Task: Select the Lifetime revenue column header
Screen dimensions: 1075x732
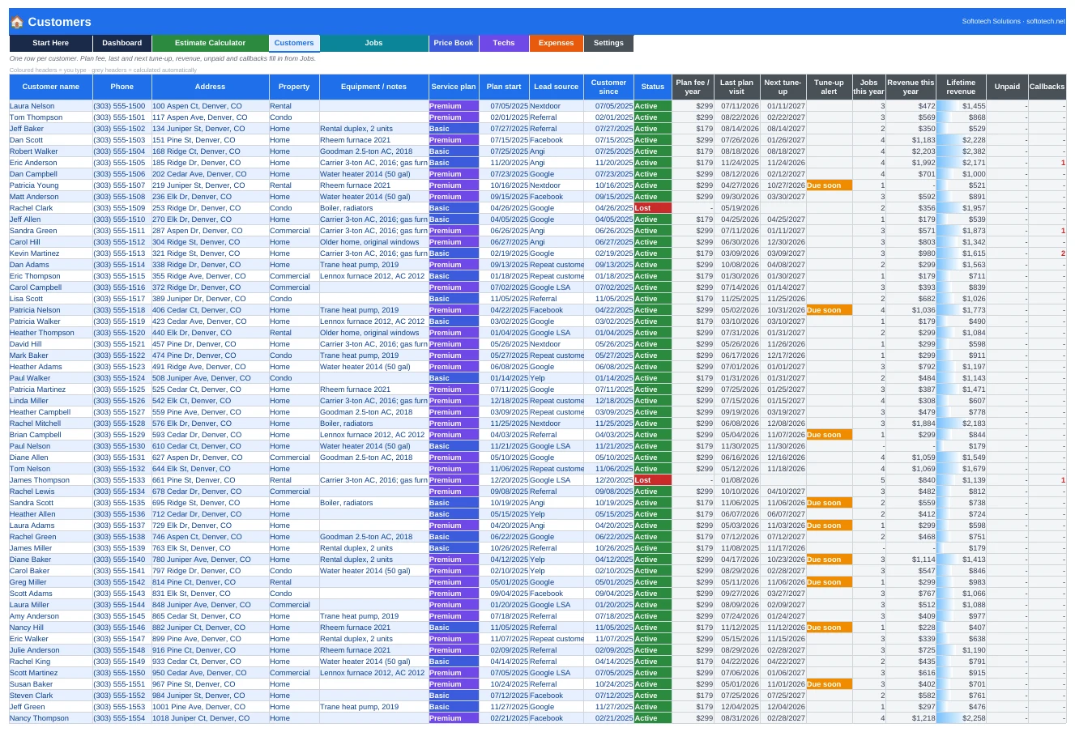Action: (961, 87)
